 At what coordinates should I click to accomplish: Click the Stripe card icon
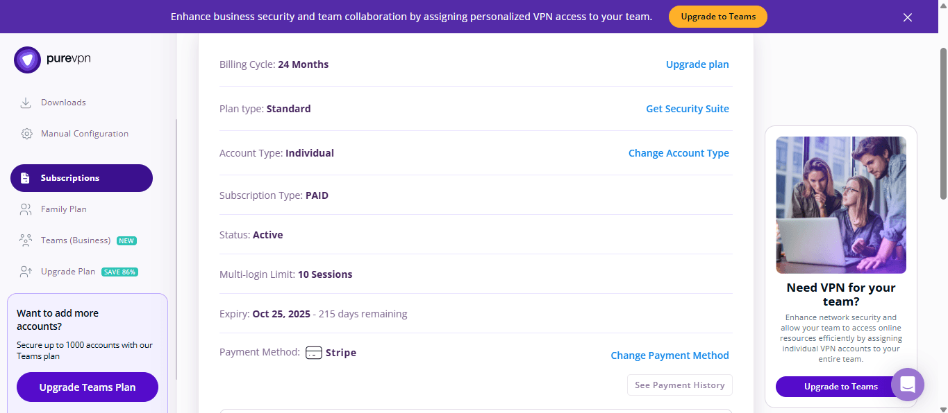(x=314, y=353)
